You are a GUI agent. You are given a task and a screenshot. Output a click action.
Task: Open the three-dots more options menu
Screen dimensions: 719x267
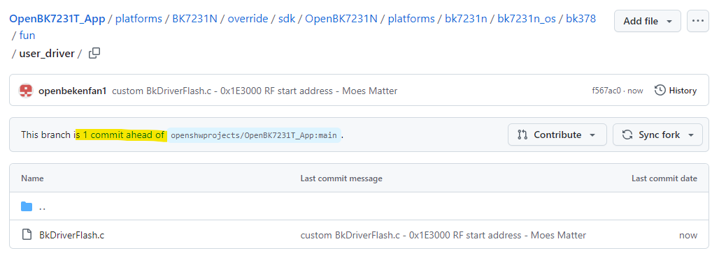pyautogui.click(x=697, y=21)
